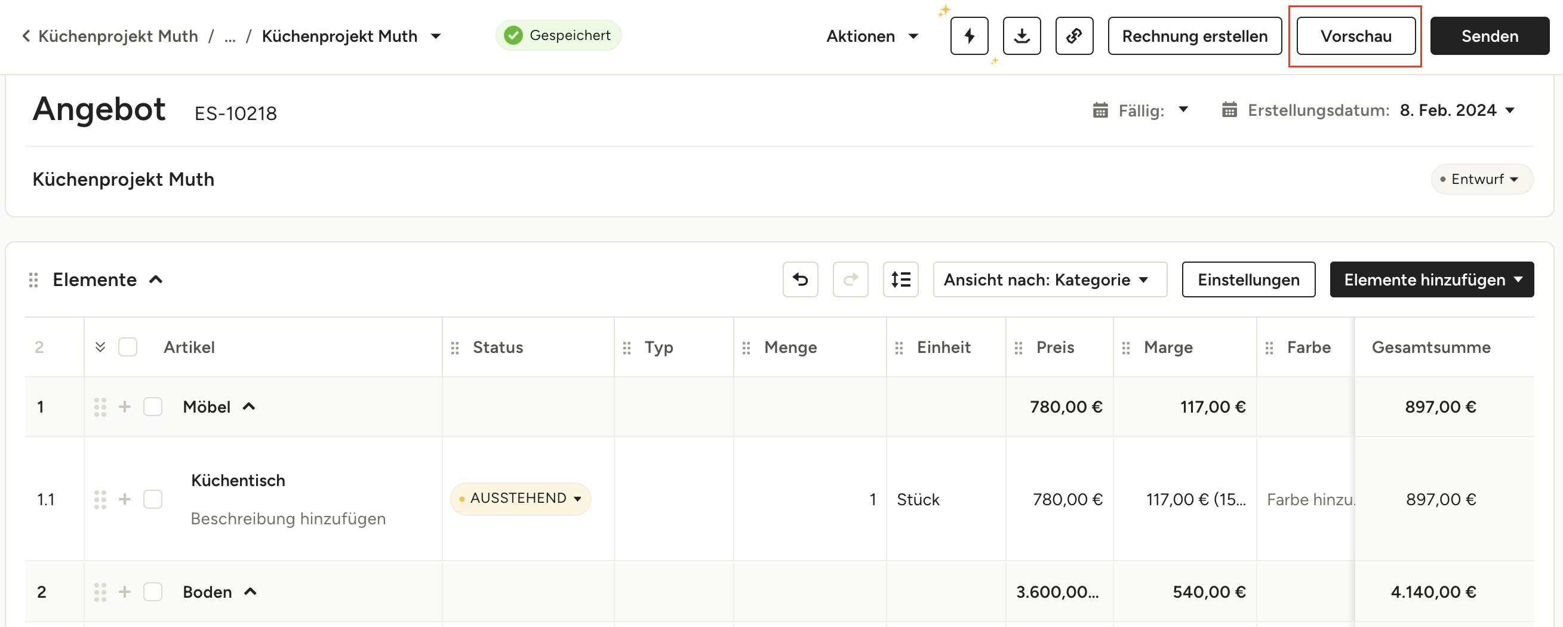The height and width of the screenshot is (627, 1563).
Task: Click the Küchentisch quantity cell showing 1
Action: tap(810, 500)
